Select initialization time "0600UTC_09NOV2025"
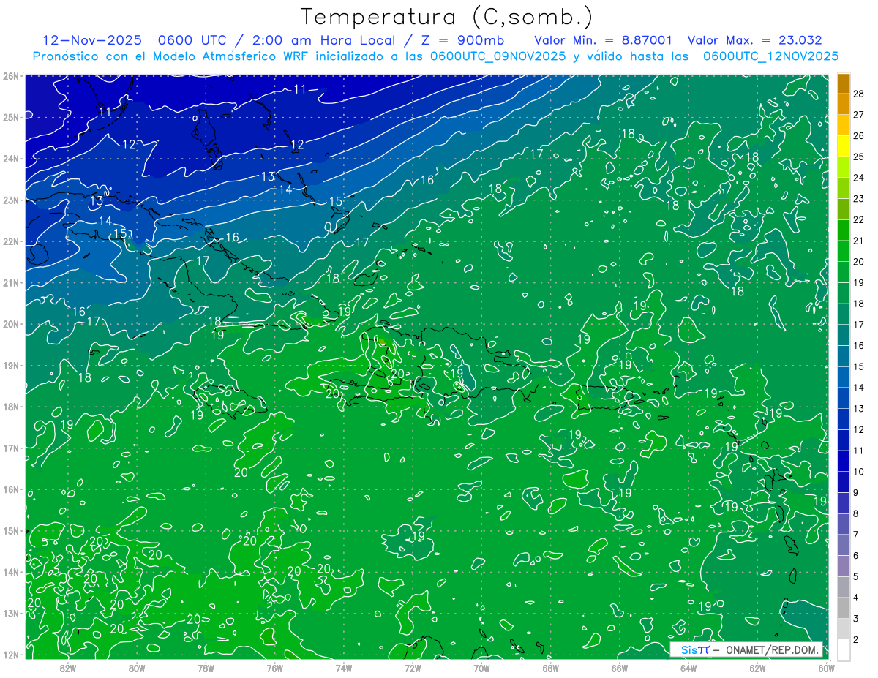 [498, 56]
